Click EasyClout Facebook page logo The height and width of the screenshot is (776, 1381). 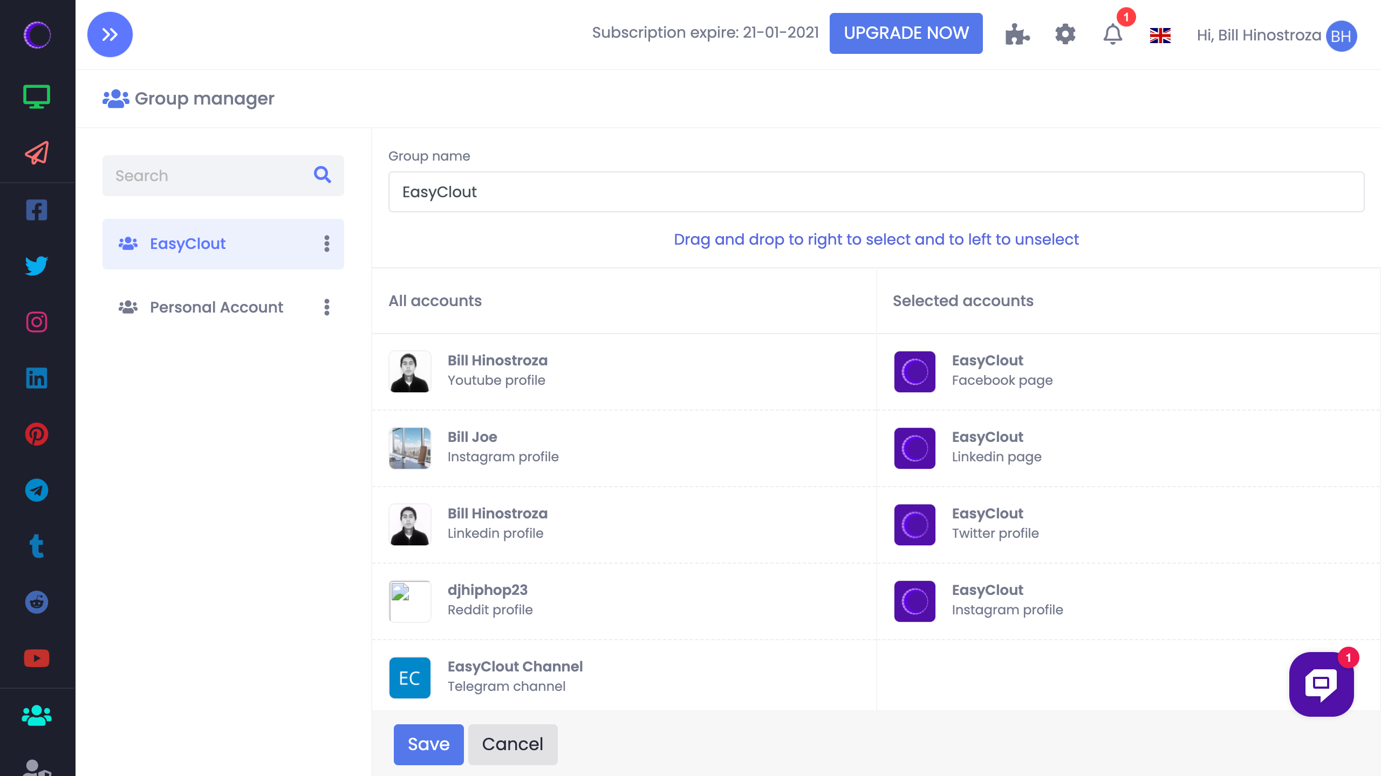click(x=915, y=372)
